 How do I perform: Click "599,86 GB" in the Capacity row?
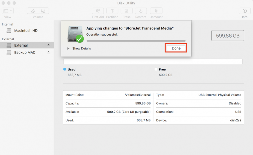[x=143, y=103]
